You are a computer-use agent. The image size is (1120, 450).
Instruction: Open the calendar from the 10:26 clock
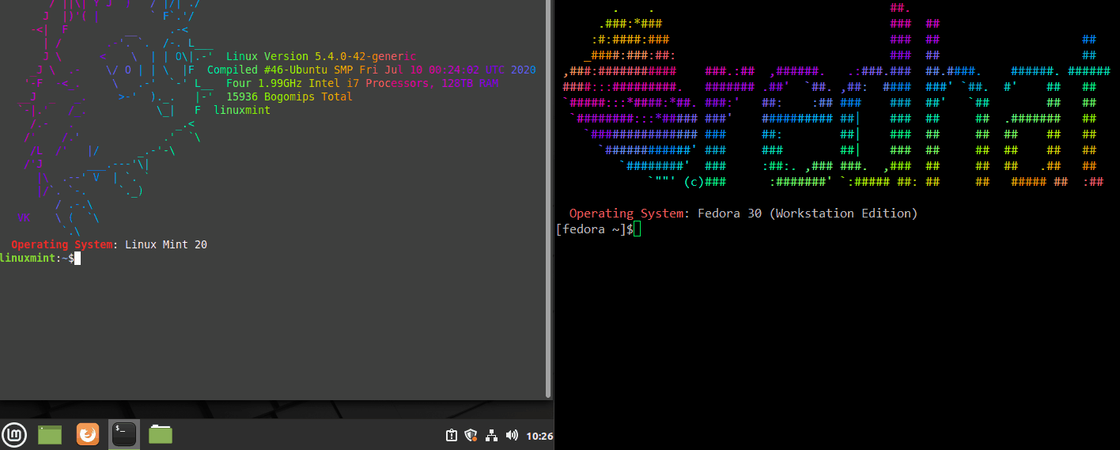tap(539, 436)
